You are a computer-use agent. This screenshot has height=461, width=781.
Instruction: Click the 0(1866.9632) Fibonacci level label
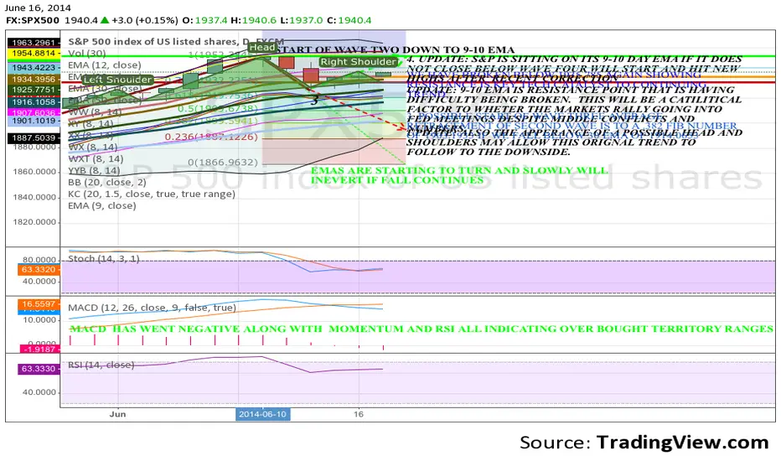coord(223,162)
